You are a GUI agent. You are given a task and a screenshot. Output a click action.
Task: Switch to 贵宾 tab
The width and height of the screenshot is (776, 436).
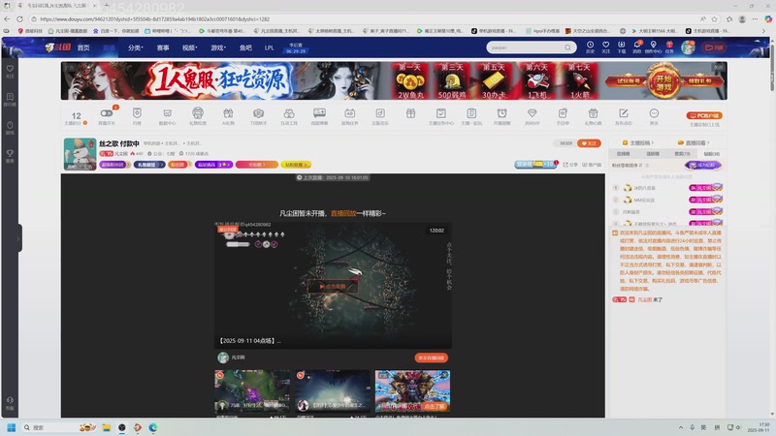[x=683, y=154]
